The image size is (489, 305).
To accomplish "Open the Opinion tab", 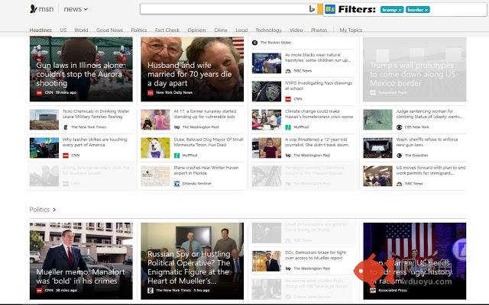I will 196,30.
